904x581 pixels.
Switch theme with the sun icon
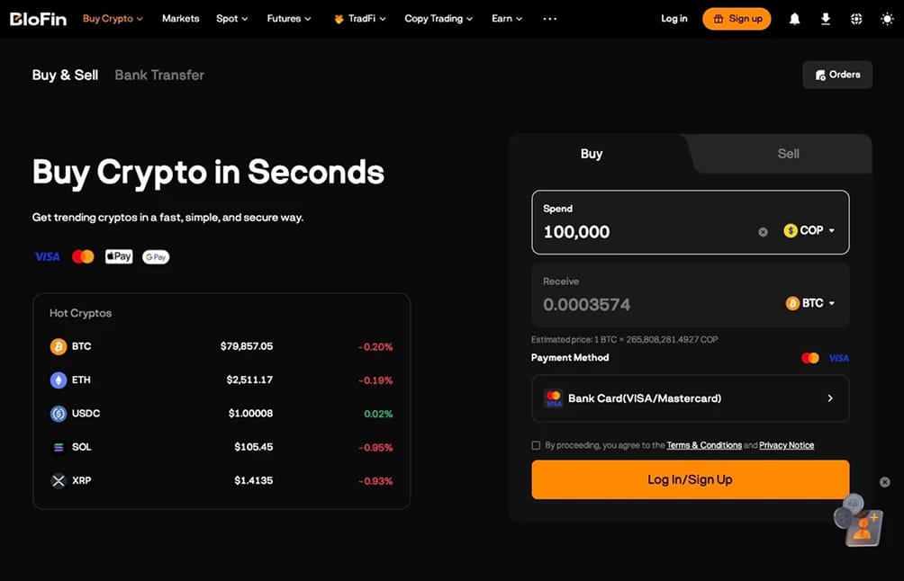[887, 19]
